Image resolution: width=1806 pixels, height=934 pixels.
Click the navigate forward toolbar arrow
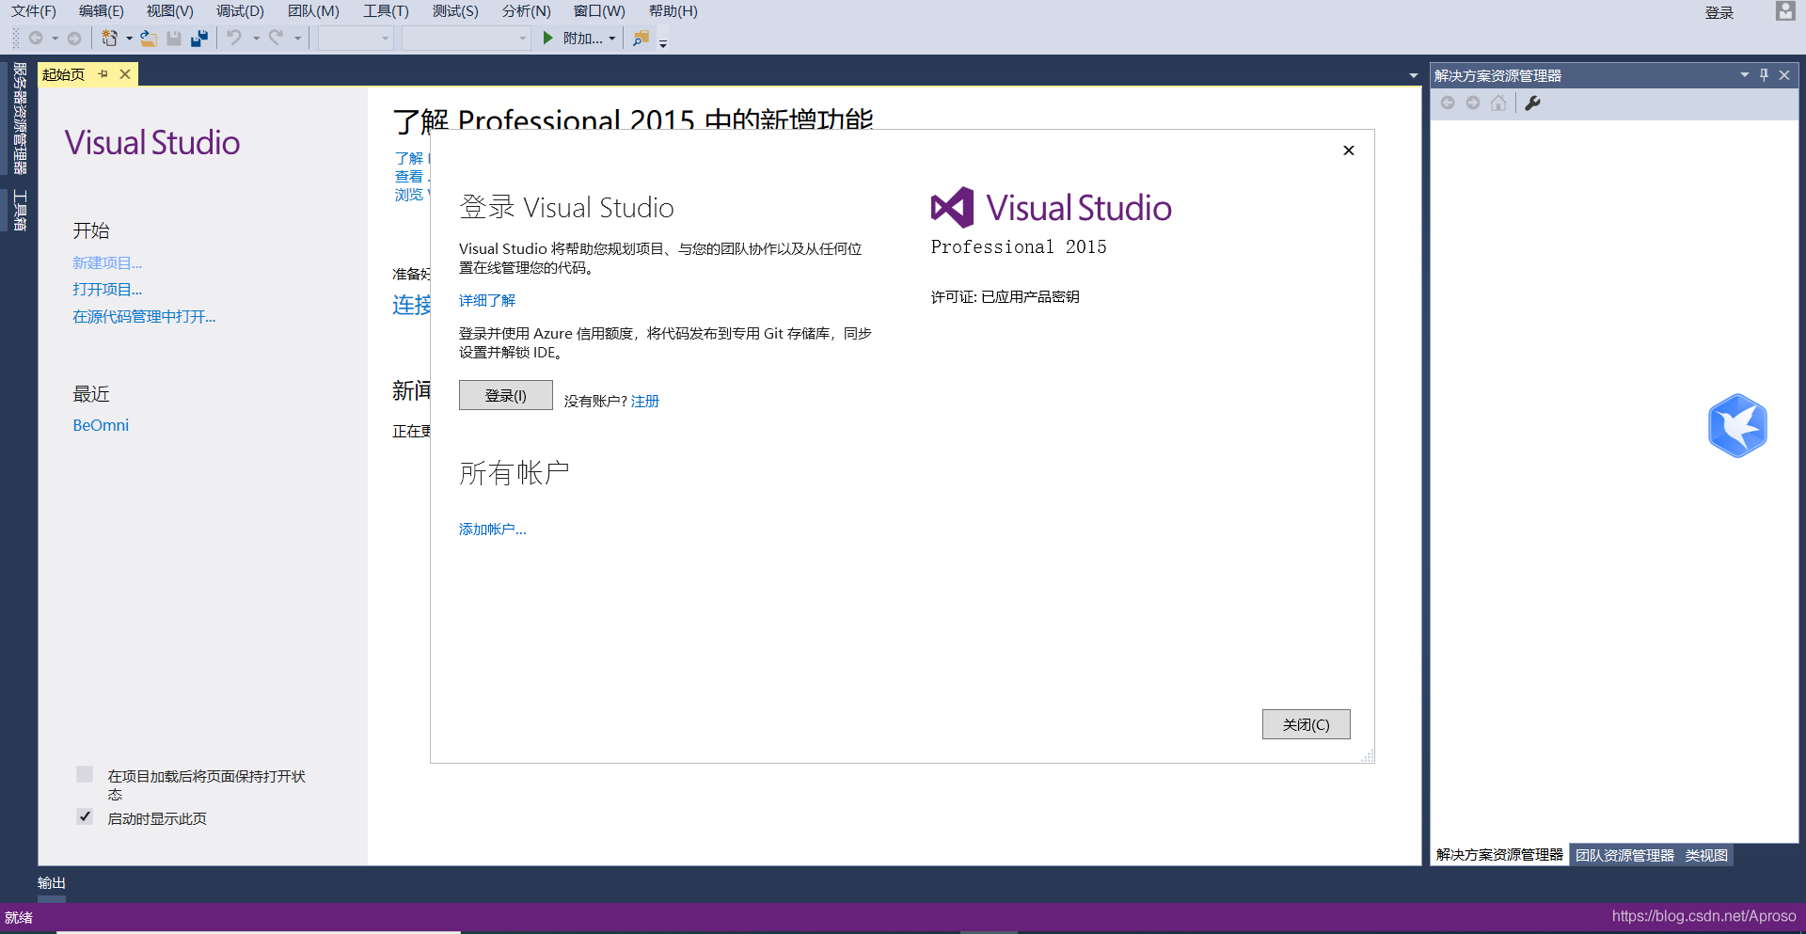(x=74, y=39)
